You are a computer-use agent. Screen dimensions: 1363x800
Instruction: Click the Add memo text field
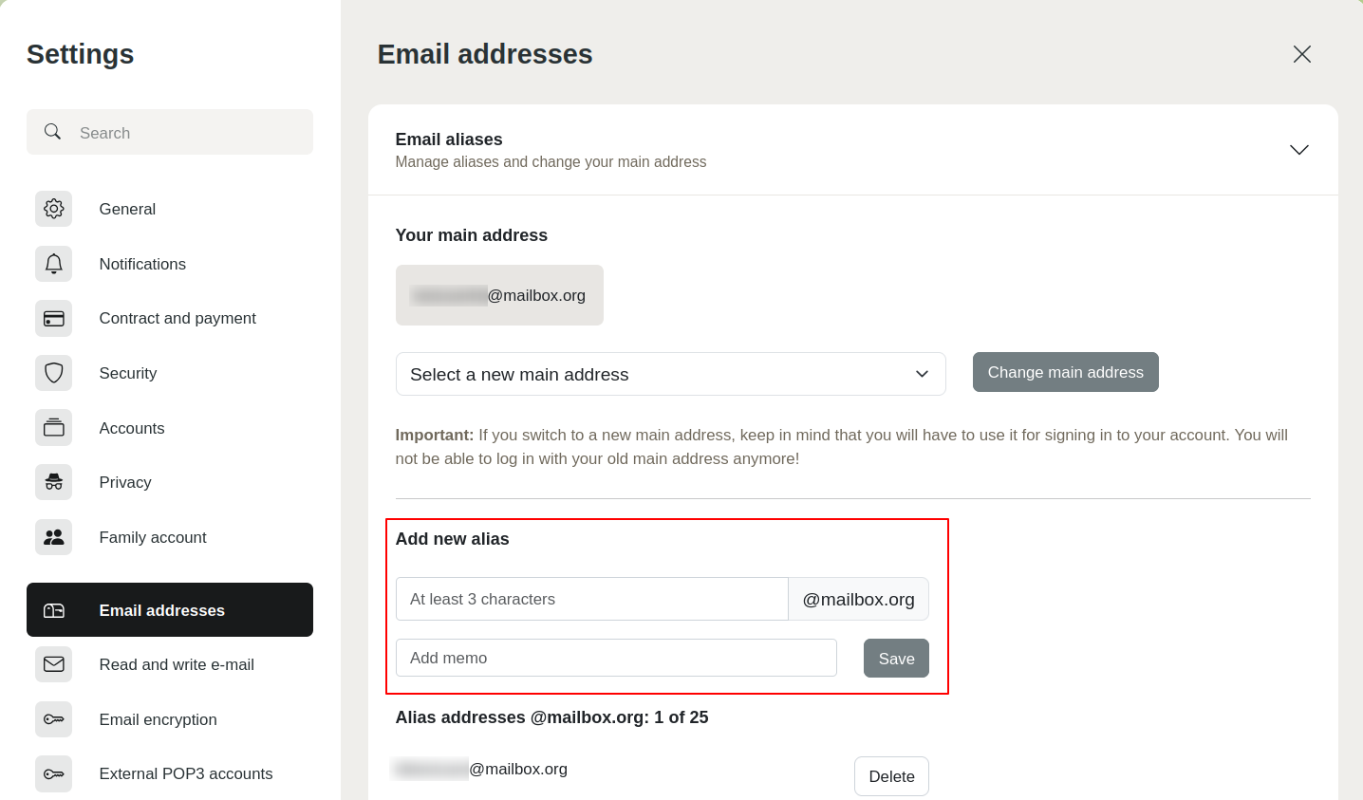pyautogui.click(x=616, y=658)
